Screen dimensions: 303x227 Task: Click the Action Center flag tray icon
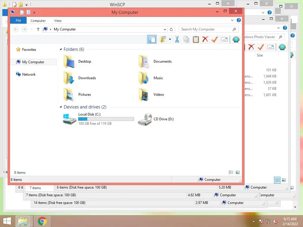coord(261,221)
